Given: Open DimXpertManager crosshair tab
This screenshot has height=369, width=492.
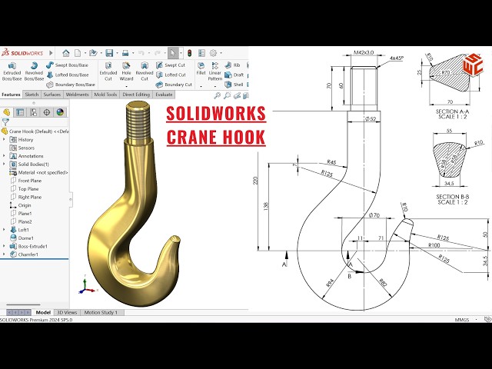Looking at the screenshot, I should click(x=47, y=112).
